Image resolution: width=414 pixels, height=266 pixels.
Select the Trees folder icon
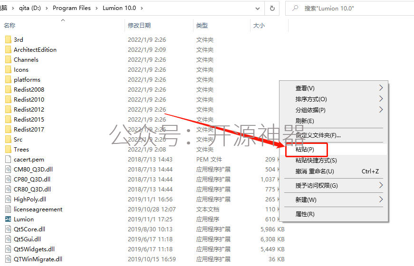[x=8, y=149]
